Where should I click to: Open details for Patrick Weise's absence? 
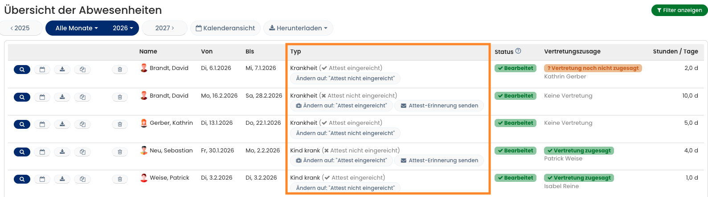22,179
